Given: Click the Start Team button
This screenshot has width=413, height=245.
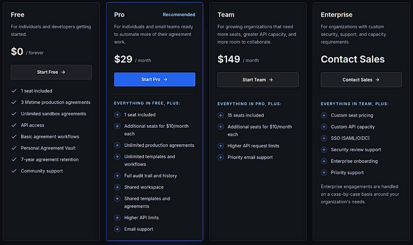Looking at the screenshot, I should tap(258, 80).
